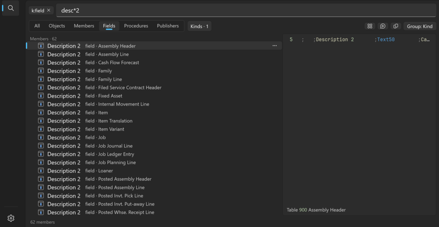Select 'field · Job Ledger Entry' text
The height and width of the screenshot is (227, 439).
(110, 154)
